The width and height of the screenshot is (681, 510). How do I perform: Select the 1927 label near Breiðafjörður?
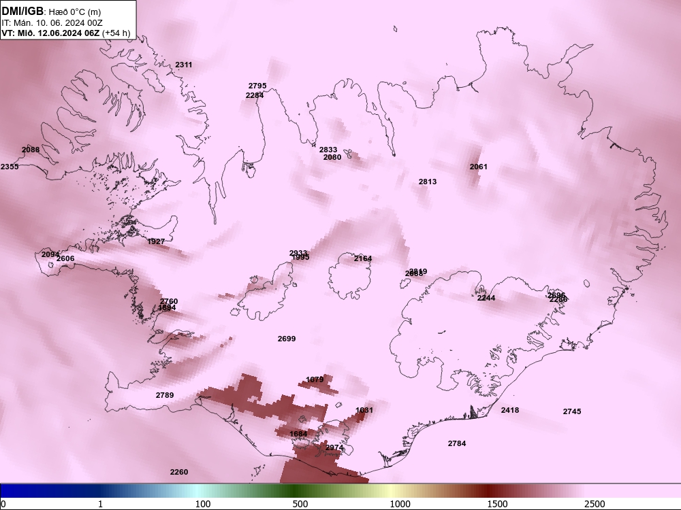point(155,241)
